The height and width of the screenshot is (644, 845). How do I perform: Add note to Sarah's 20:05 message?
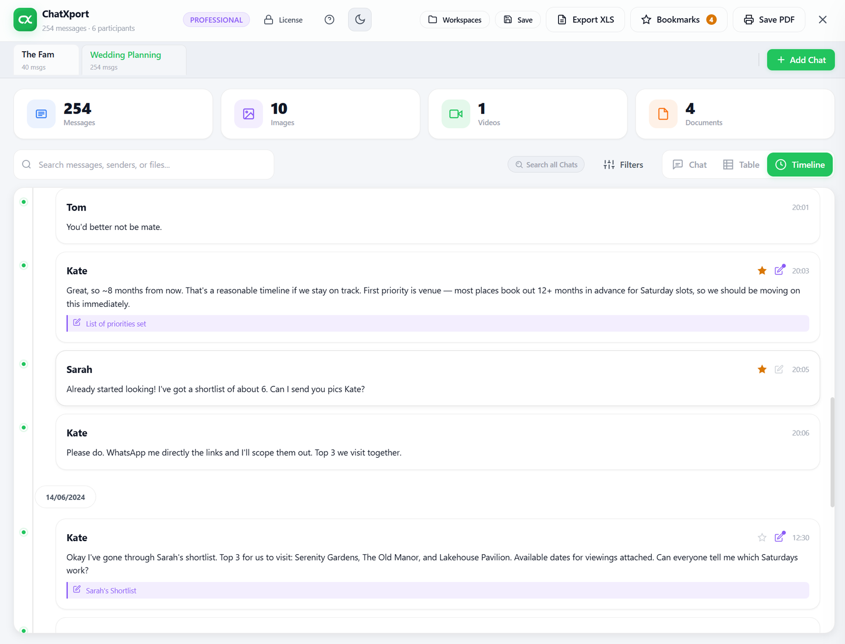pos(779,369)
